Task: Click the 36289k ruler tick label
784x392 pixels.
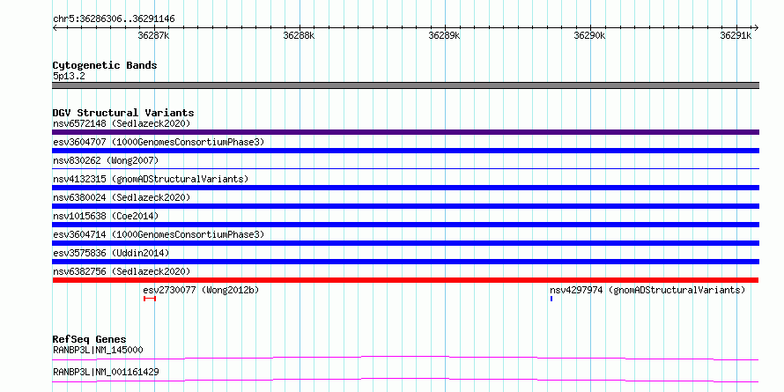Action: pos(445,35)
